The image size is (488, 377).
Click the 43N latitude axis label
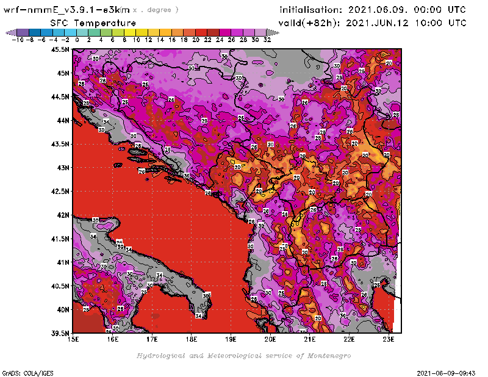[63, 168]
